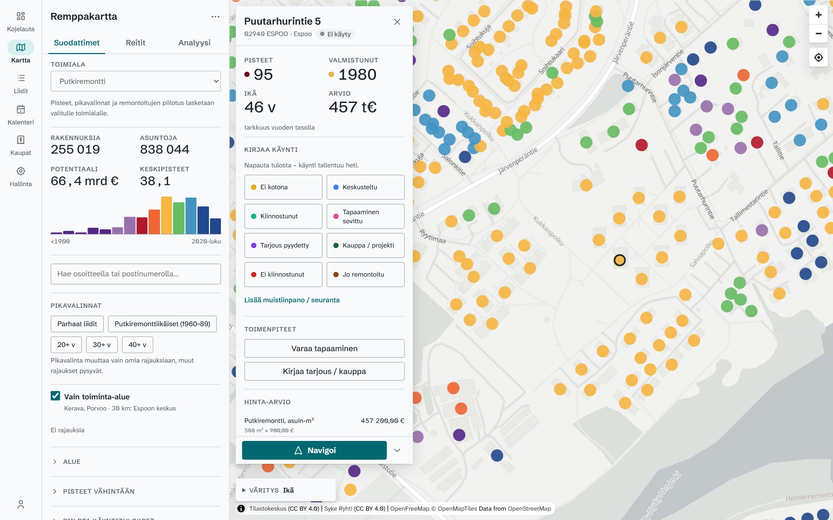Screen dimensions: 833x520
Task: Locate my position on map
Action: (x=818, y=57)
